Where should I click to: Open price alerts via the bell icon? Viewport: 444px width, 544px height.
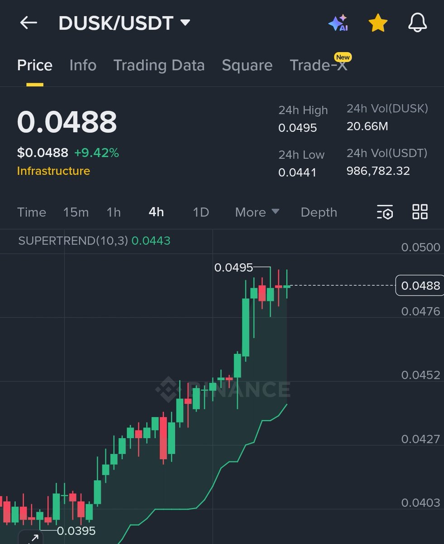tap(417, 23)
